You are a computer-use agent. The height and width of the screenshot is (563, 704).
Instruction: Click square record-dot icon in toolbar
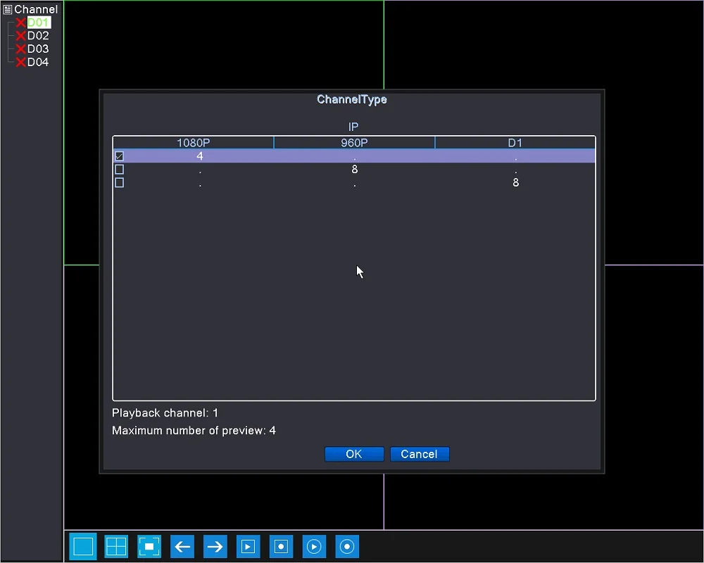point(281,546)
